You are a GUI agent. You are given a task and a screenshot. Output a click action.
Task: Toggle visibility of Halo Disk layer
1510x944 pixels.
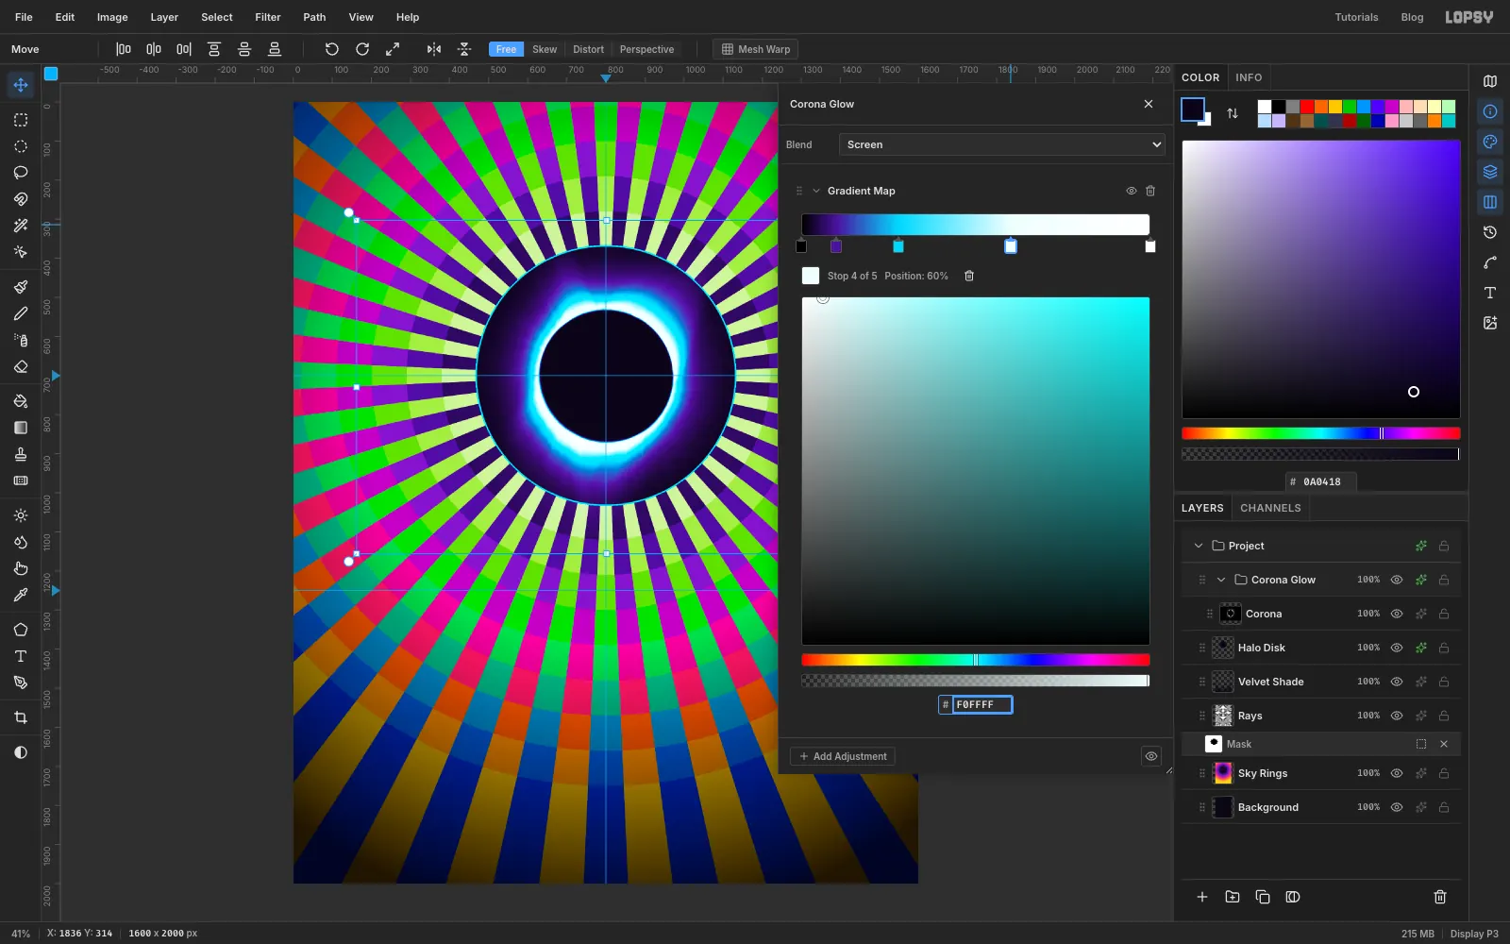click(x=1397, y=648)
